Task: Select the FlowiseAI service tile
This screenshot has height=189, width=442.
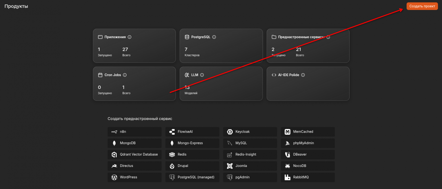Action: pyautogui.click(x=192, y=132)
